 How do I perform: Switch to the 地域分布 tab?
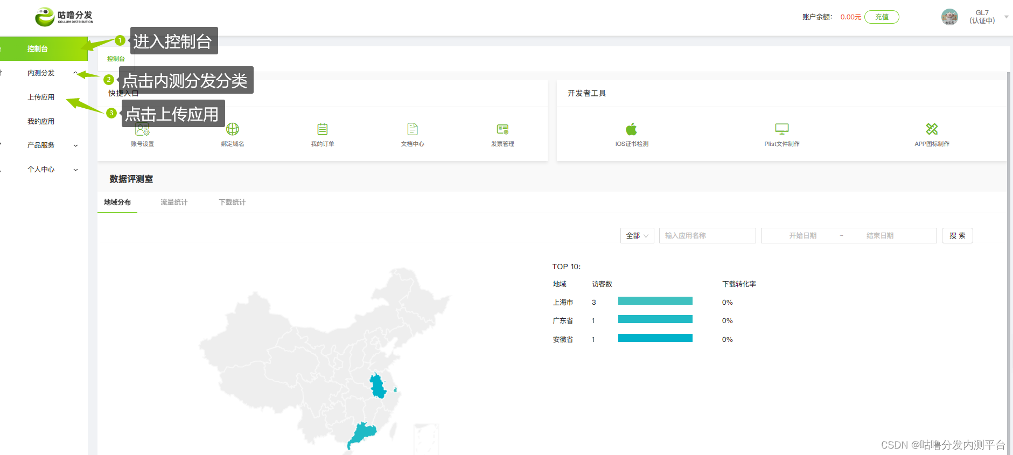pos(117,202)
